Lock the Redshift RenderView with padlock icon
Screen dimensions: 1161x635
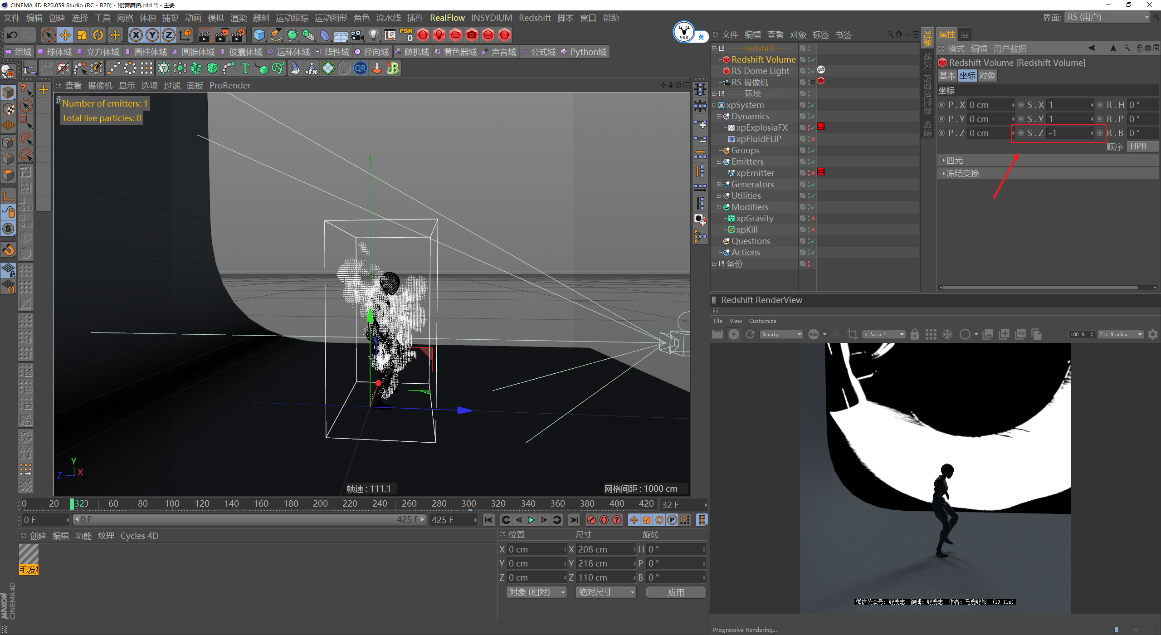(914, 334)
